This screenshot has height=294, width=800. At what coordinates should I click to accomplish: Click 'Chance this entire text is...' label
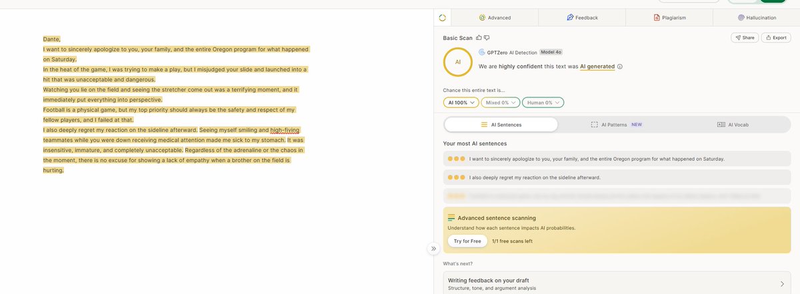(474, 90)
